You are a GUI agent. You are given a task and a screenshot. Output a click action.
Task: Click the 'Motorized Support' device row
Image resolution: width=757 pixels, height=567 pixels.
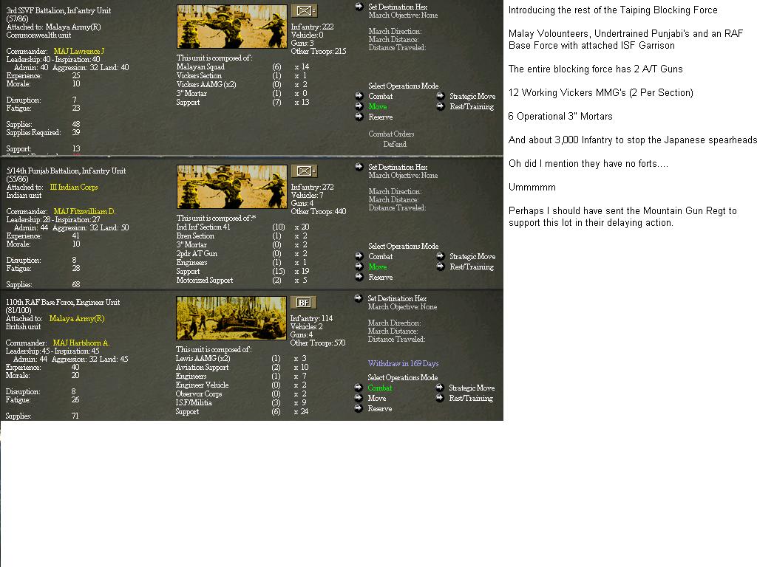(x=242, y=280)
